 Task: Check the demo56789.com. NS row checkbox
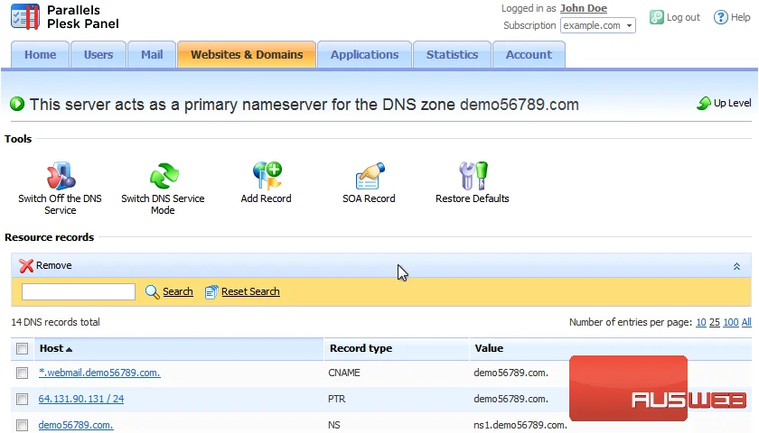tap(22, 425)
